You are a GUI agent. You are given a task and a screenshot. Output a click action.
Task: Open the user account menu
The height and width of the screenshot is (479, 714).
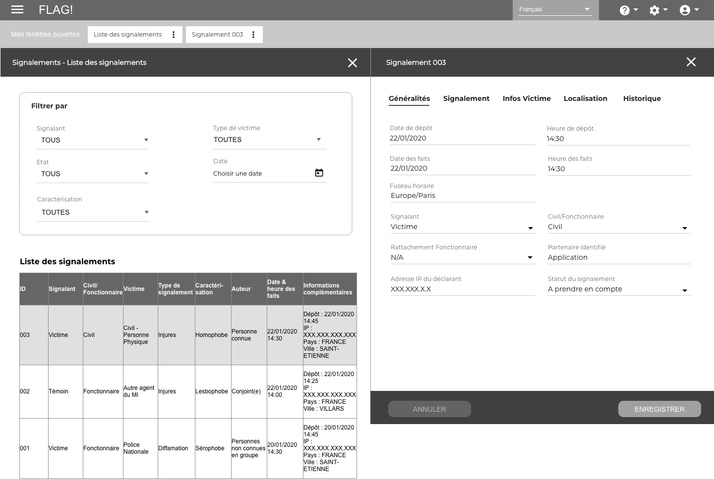pos(689,10)
